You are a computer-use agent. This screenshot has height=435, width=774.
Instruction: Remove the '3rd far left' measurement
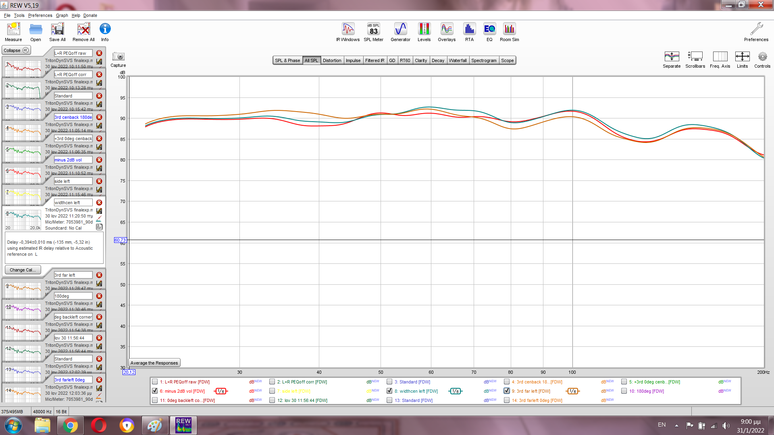pos(99,275)
